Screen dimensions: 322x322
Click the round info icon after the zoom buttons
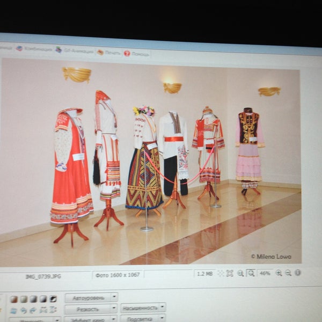(x=297, y=273)
